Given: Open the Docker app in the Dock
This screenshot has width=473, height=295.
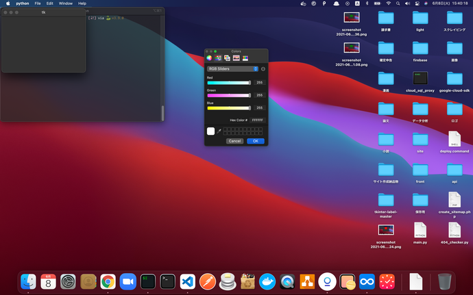Looking at the screenshot, I should [x=267, y=281].
